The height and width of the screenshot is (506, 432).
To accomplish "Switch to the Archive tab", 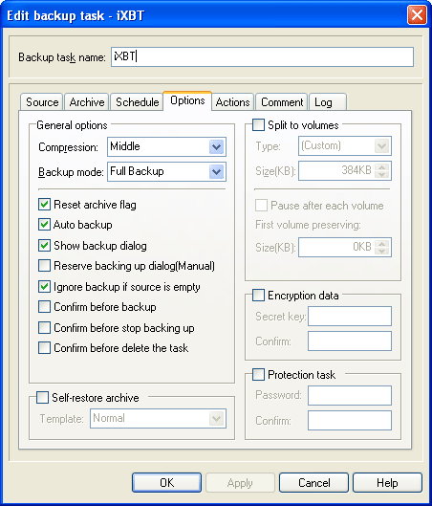I will [87, 102].
